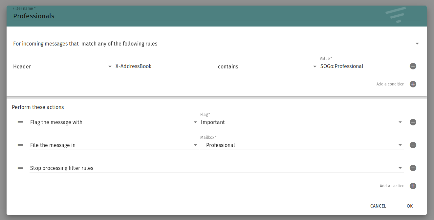This screenshot has height=220, width=434.
Task: Confirm the filter with OK
Action: point(410,206)
